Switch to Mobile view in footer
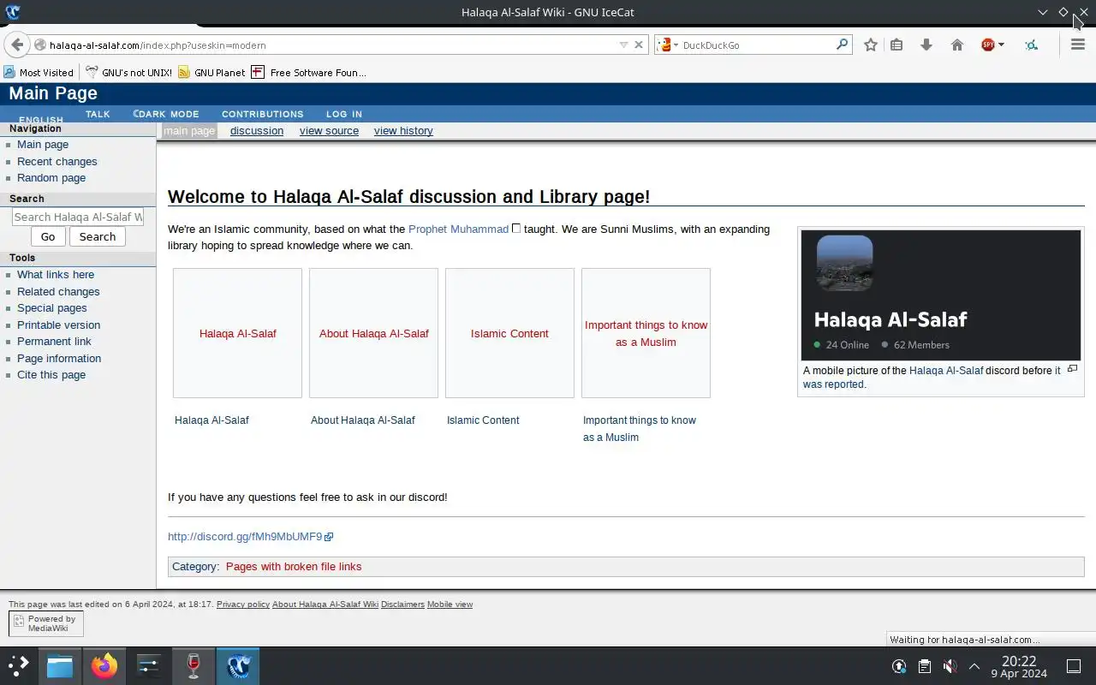Screen dimensions: 1096x685 [x=450, y=605]
